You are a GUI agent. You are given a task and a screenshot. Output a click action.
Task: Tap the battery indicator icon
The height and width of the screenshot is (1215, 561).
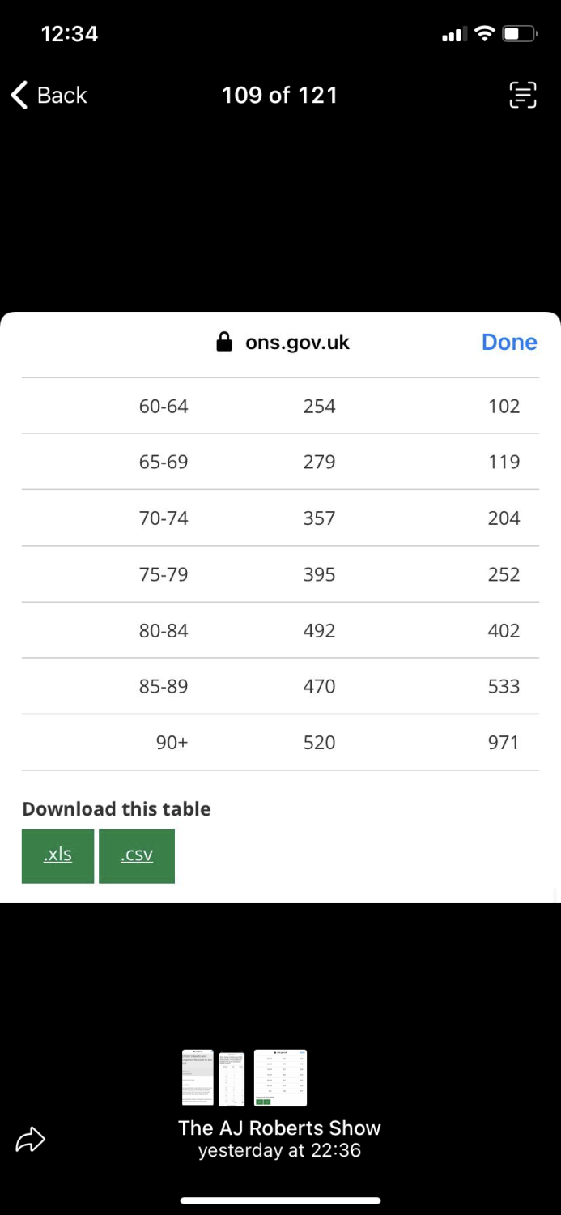519,34
